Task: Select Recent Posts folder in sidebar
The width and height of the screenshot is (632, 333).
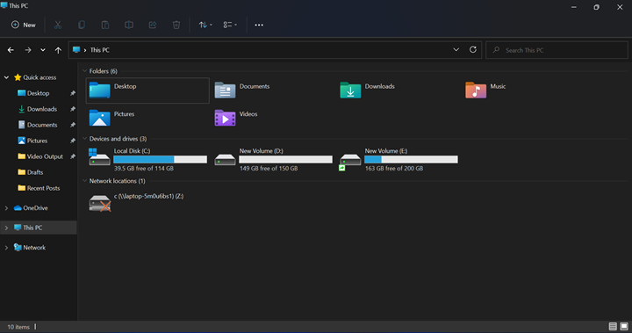Action: click(x=39, y=188)
